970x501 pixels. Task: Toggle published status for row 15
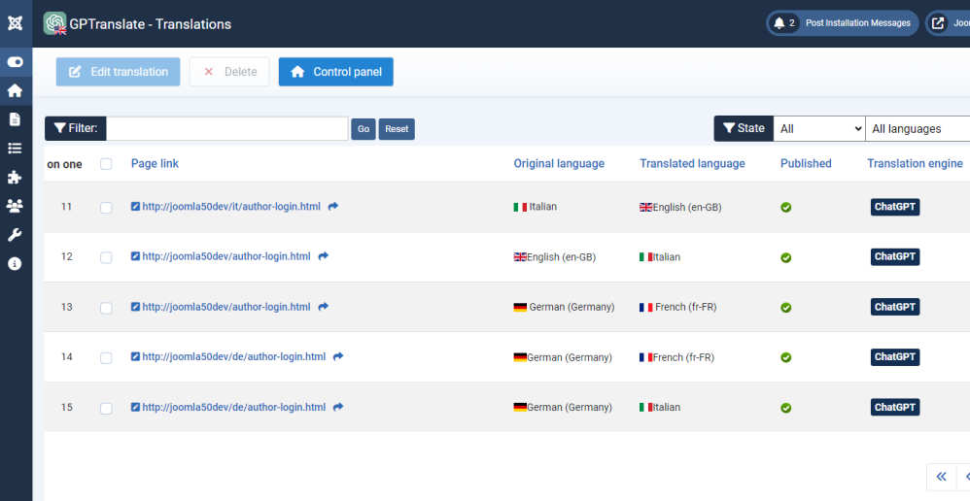pyautogui.click(x=785, y=408)
